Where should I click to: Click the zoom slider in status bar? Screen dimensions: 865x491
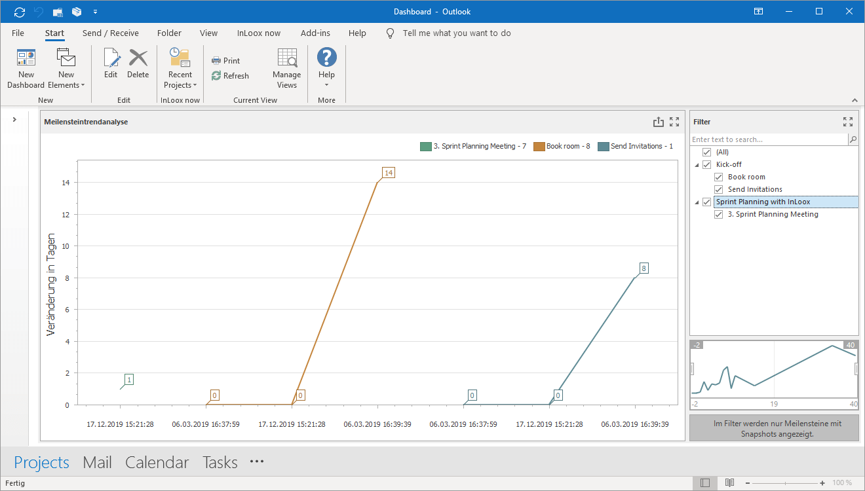786,483
